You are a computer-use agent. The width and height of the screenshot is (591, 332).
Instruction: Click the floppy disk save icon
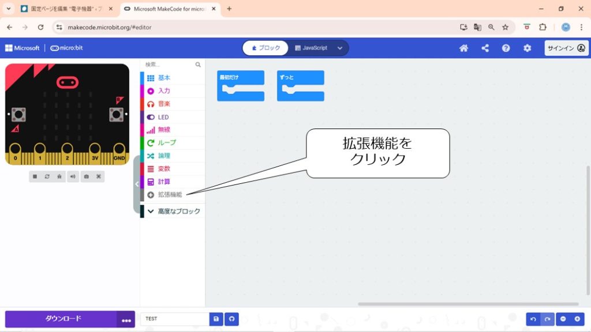[216, 319]
